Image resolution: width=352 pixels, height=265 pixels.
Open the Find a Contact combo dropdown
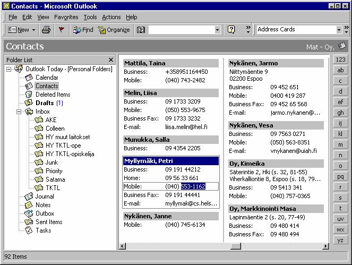click(217, 30)
